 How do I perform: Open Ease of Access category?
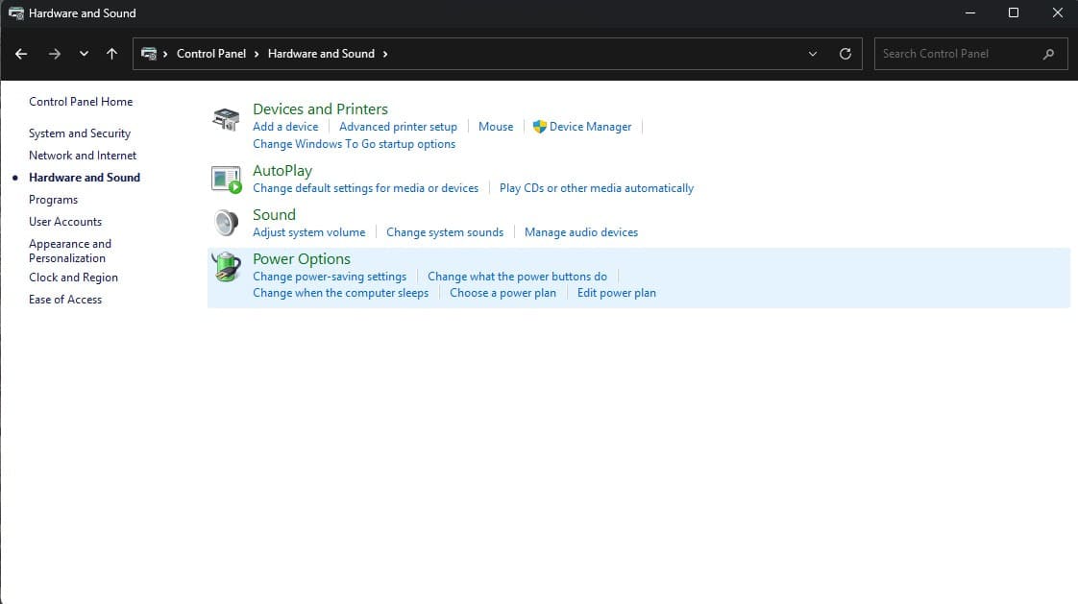65,300
